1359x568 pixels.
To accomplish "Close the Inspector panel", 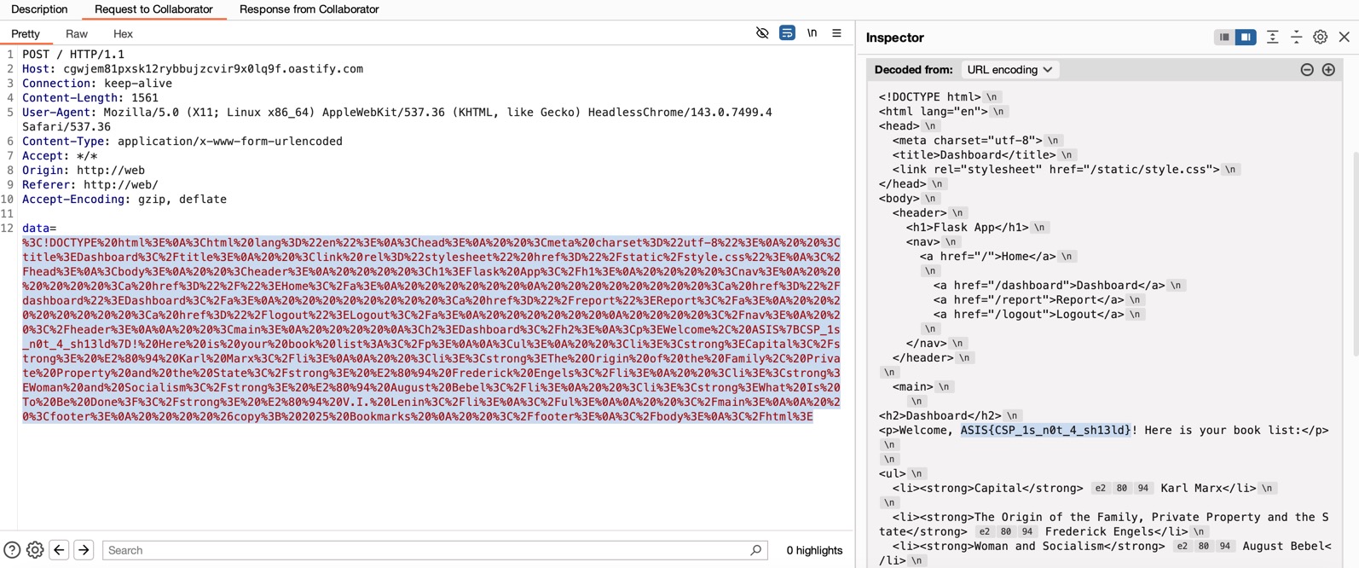I will (x=1345, y=38).
